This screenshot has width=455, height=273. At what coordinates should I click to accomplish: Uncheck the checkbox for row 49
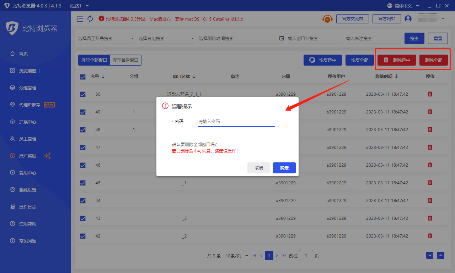tap(83, 112)
